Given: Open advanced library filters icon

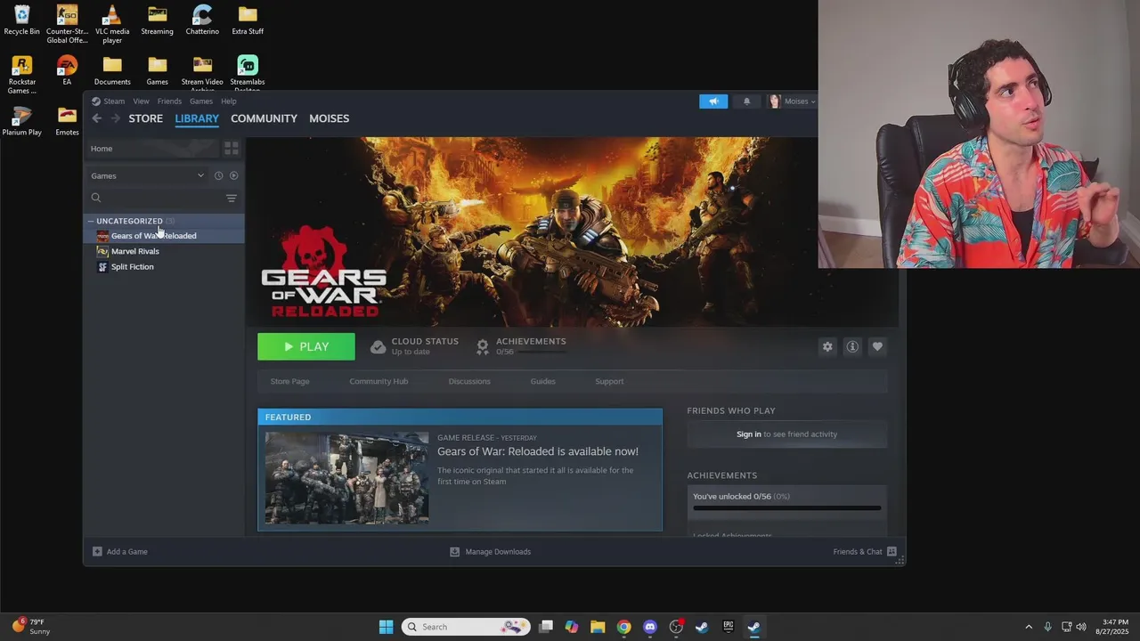Looking at the screenshot, I should (232, 199).
